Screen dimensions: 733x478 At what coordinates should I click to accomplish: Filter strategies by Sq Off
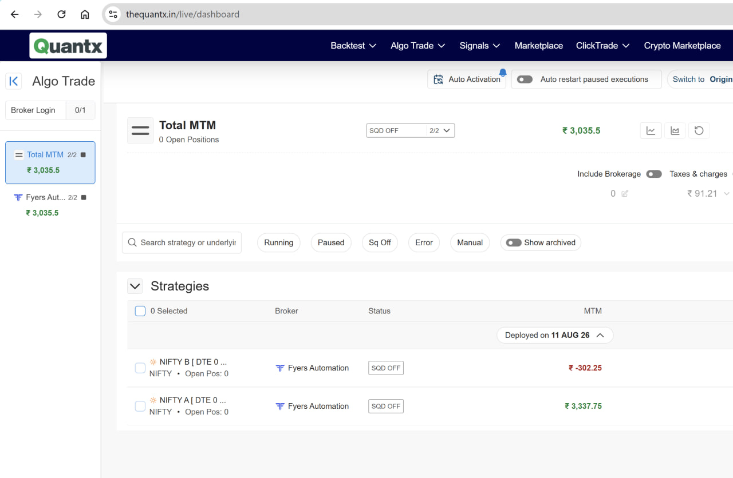tap(380, 242)
